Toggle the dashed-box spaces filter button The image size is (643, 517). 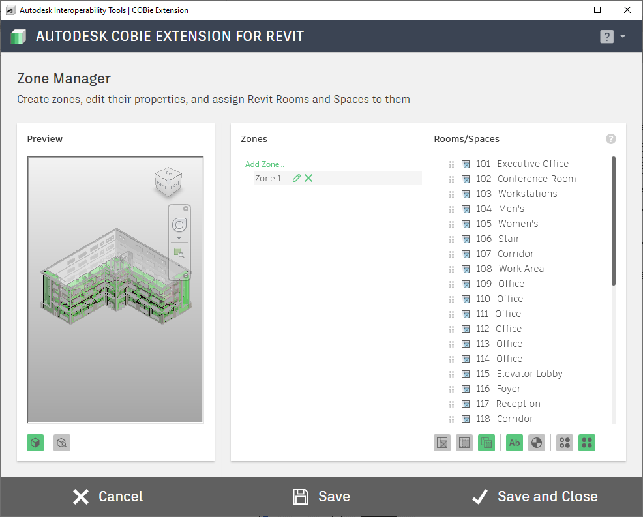464,443
